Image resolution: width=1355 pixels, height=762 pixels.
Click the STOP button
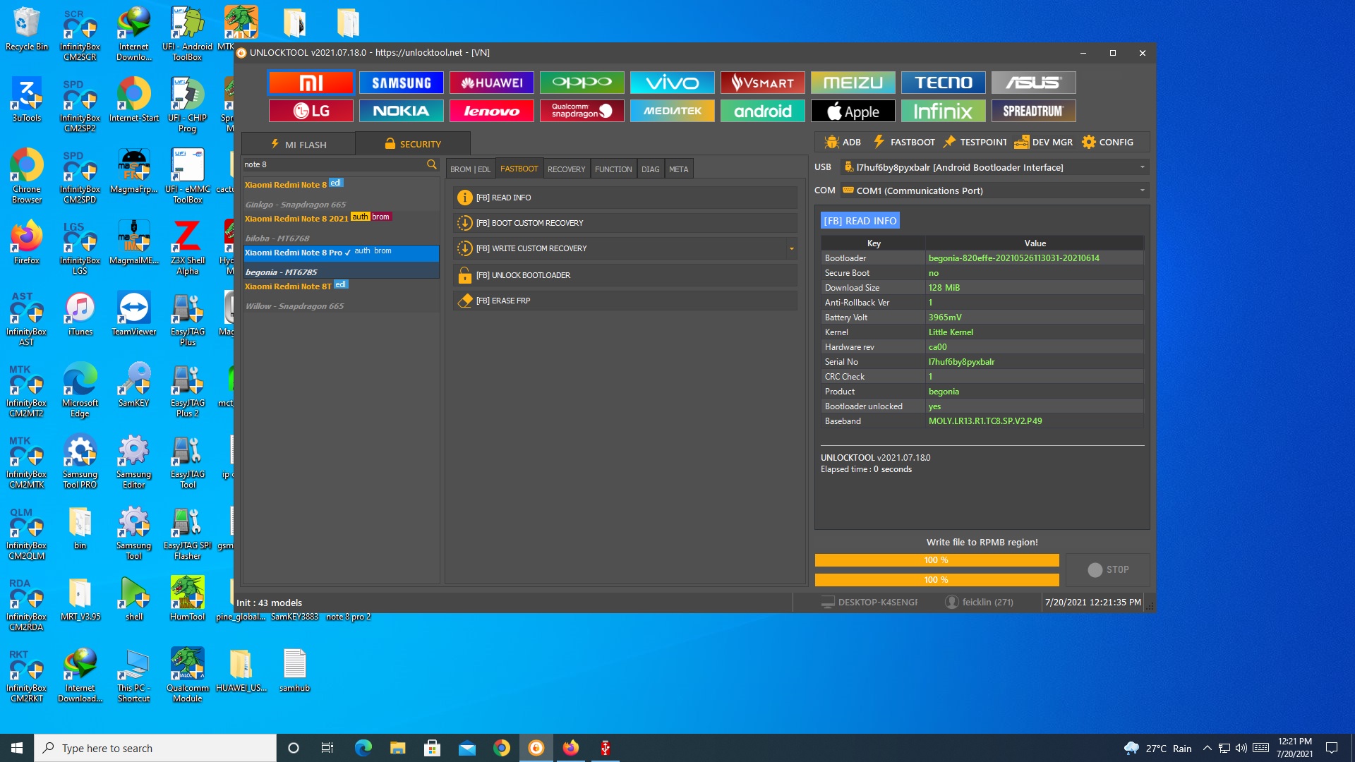click(1108, 569)
